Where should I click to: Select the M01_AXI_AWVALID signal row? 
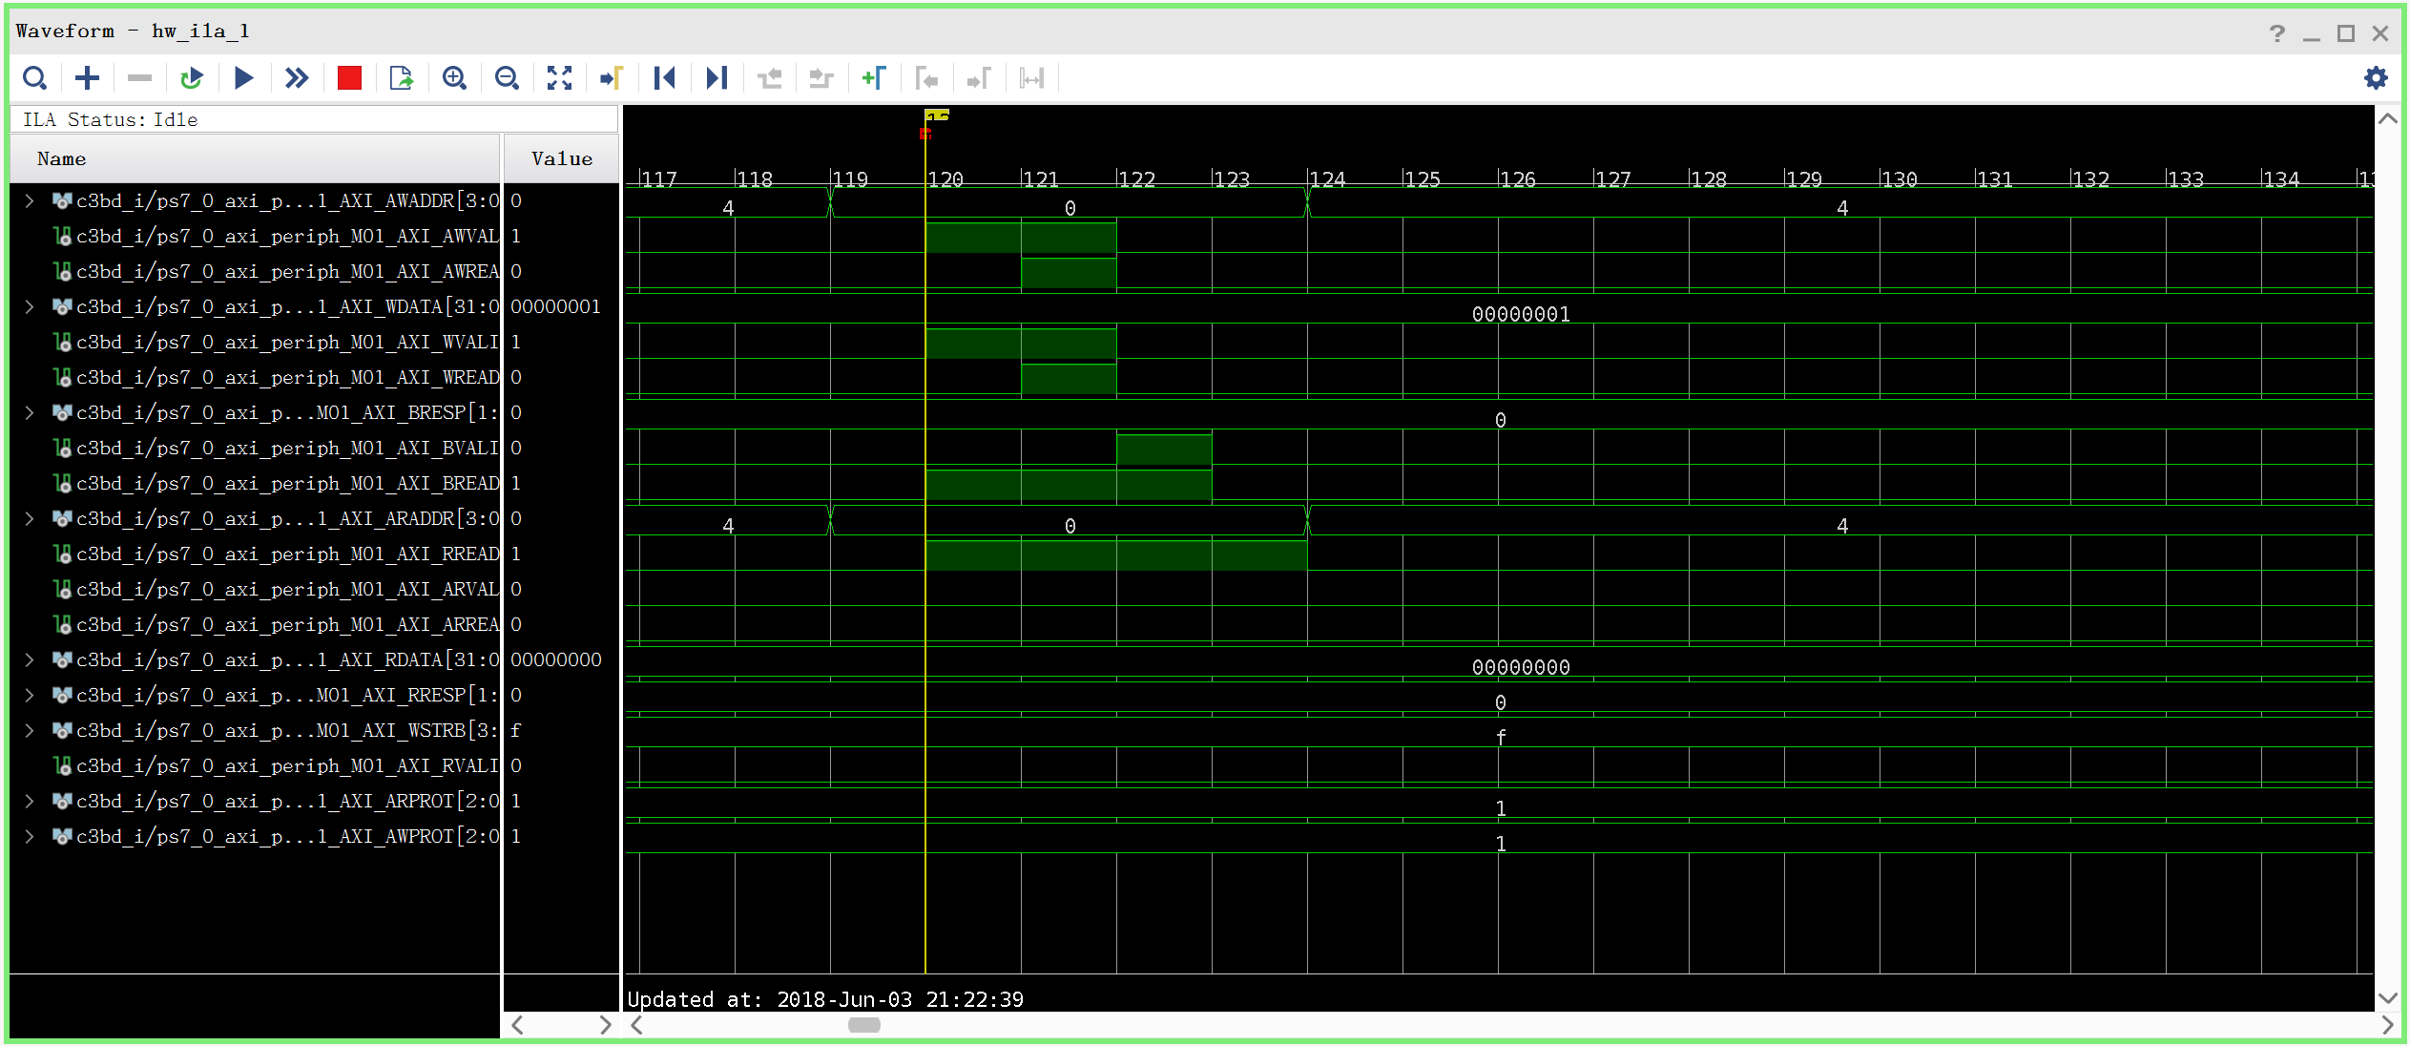tap(286, 236)
